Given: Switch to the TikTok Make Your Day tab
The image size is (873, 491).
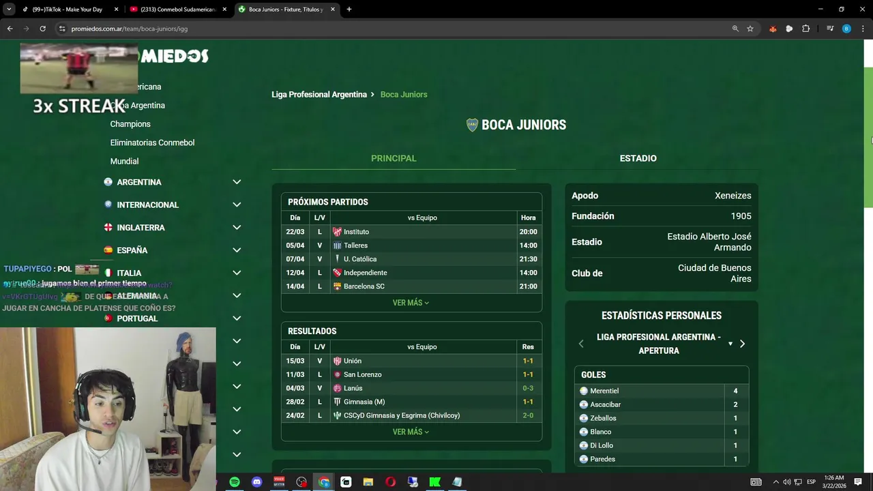Looking at the screenshot, I should point(68,10).
